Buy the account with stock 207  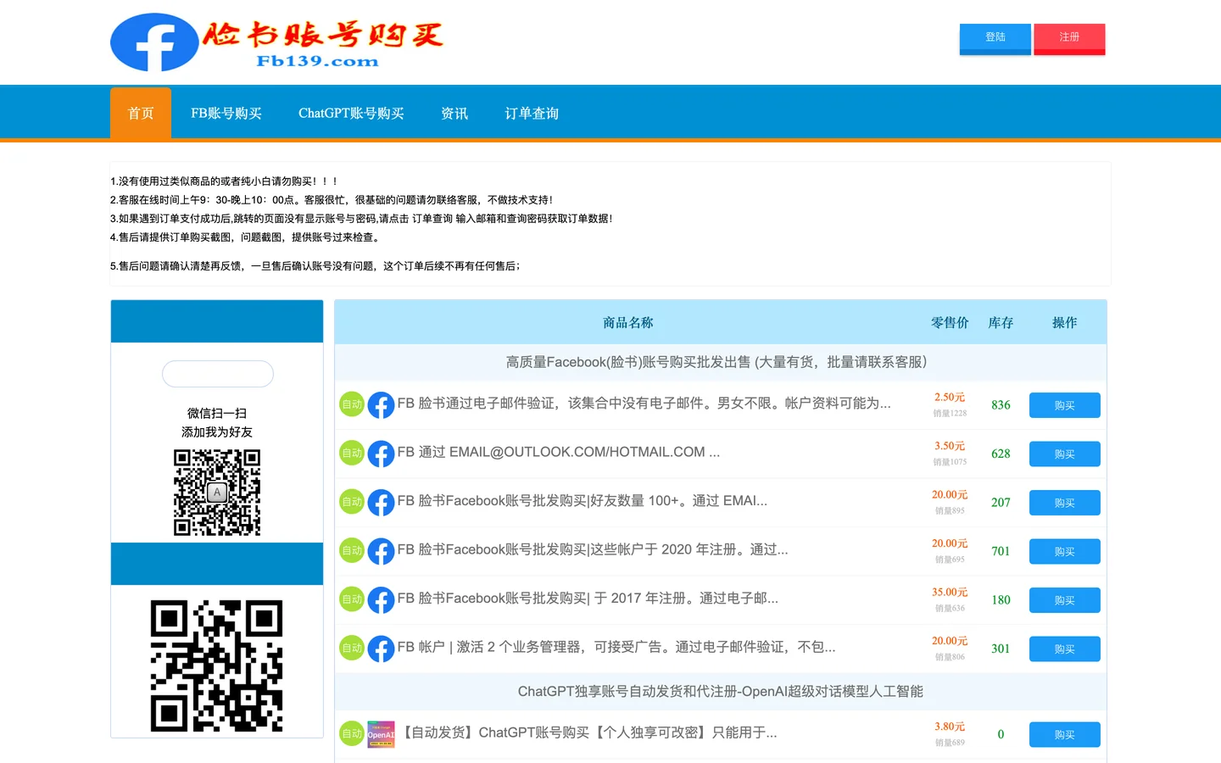pyautogui.click(x=1065, y=503)
